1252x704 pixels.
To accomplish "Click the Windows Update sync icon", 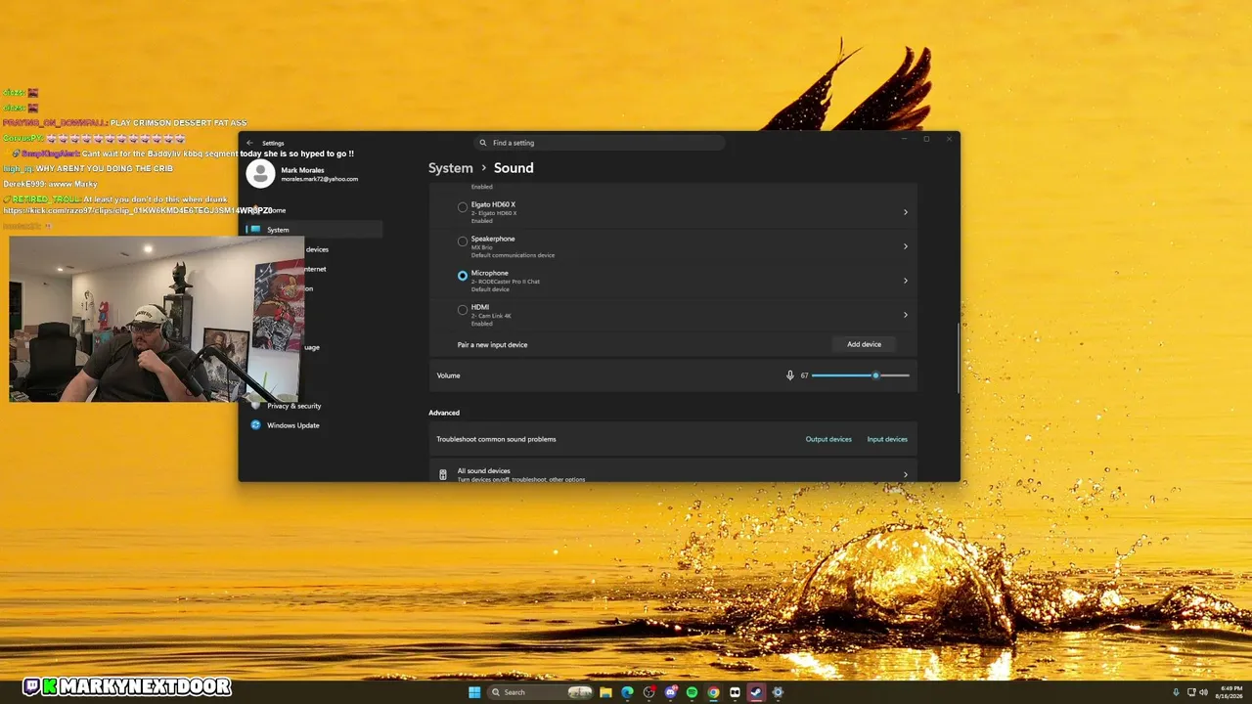I will point(256,425).
